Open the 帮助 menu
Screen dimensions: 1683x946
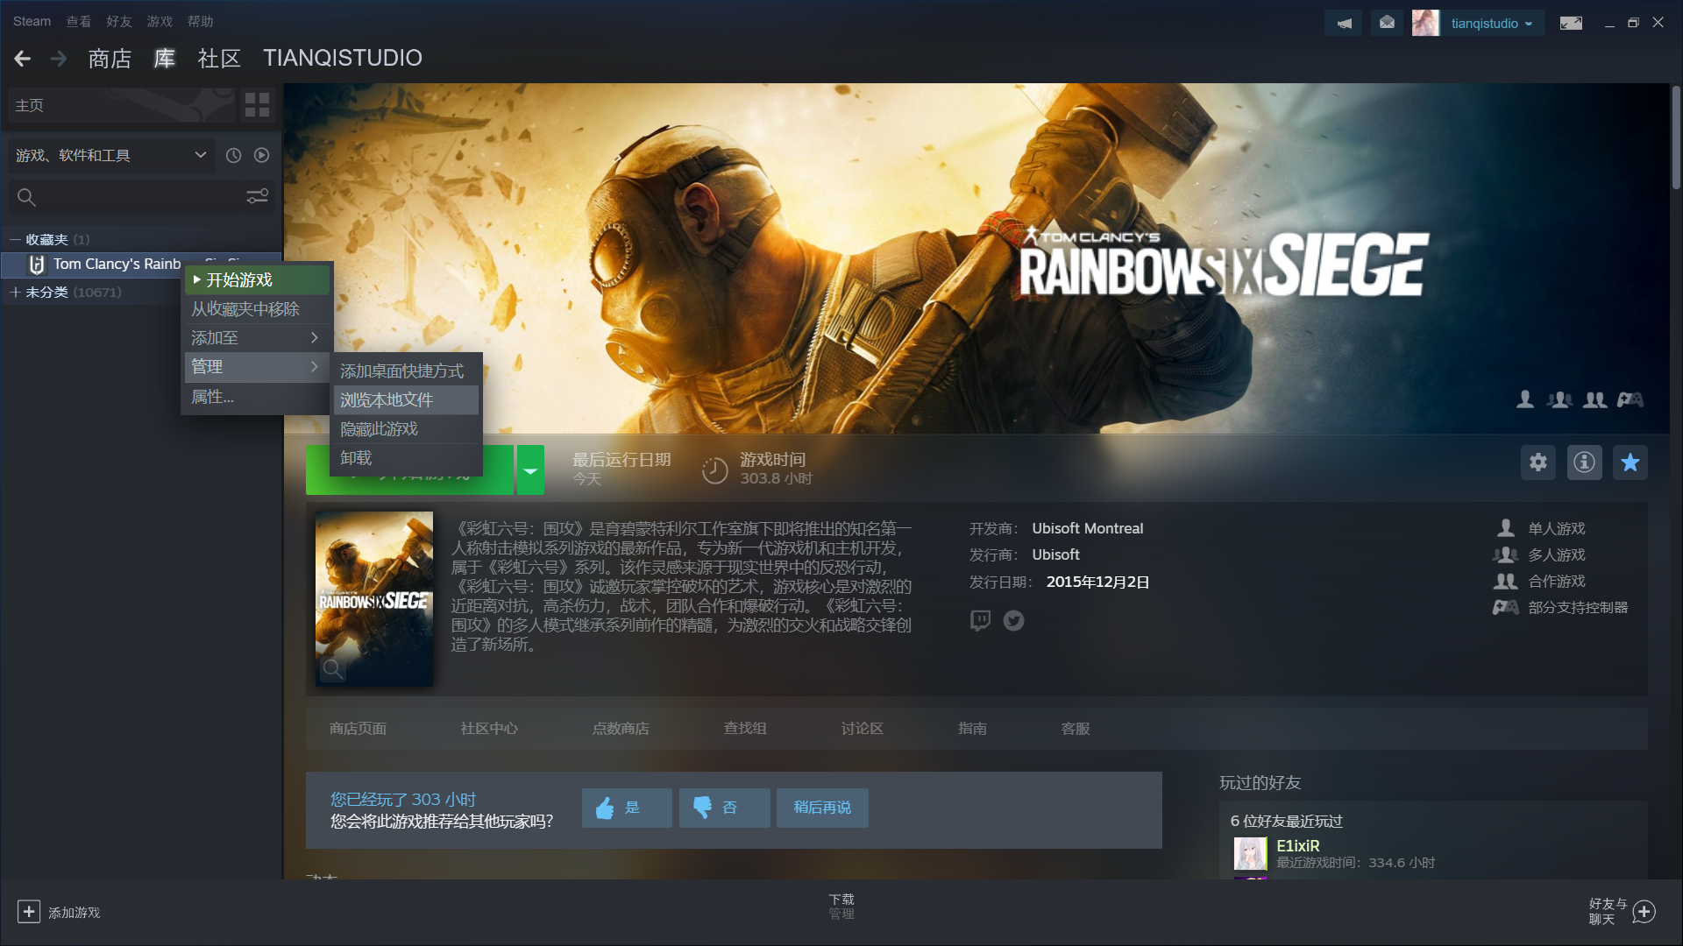[201, 21]
